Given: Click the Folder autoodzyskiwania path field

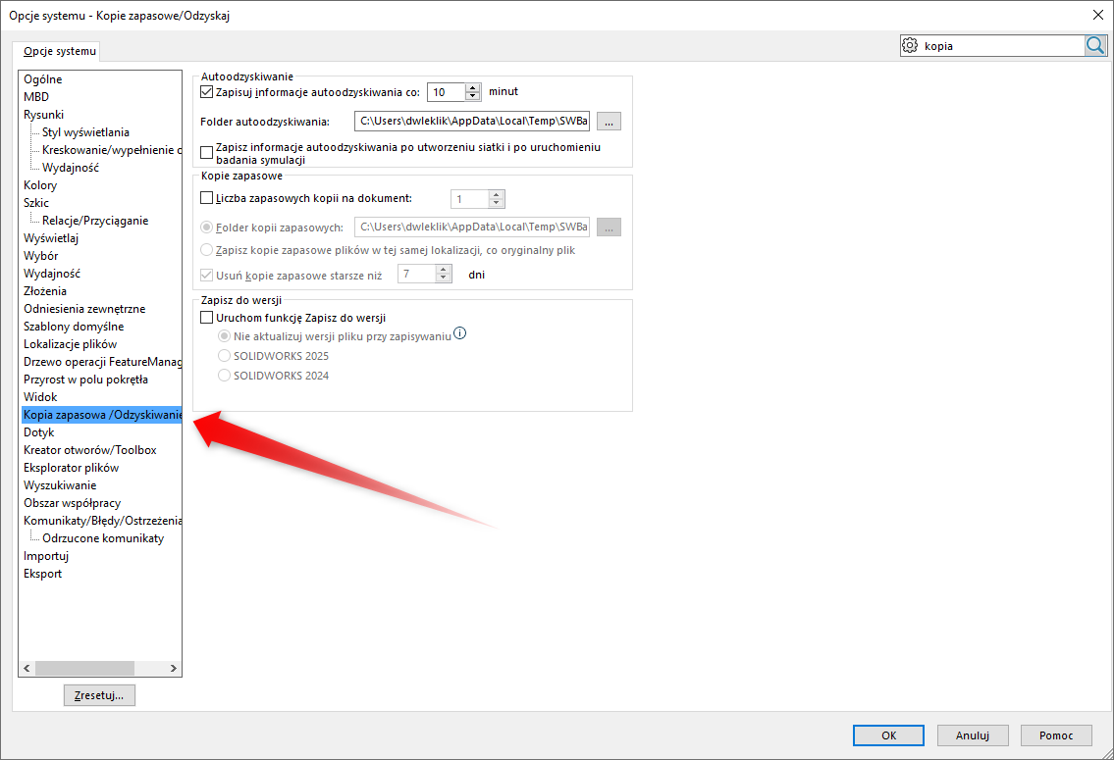Looking at the screenshot, I should click(x=472, y=122).
